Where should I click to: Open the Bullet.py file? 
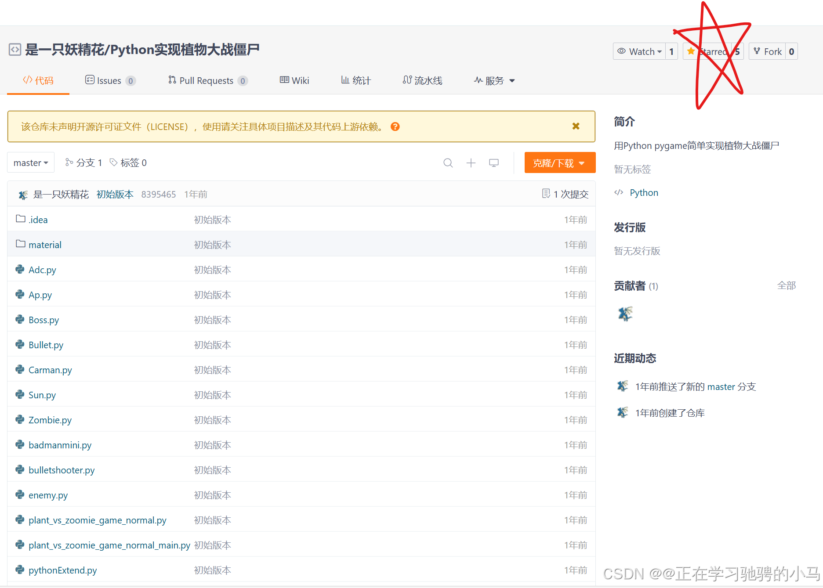(x=46, y=345)
